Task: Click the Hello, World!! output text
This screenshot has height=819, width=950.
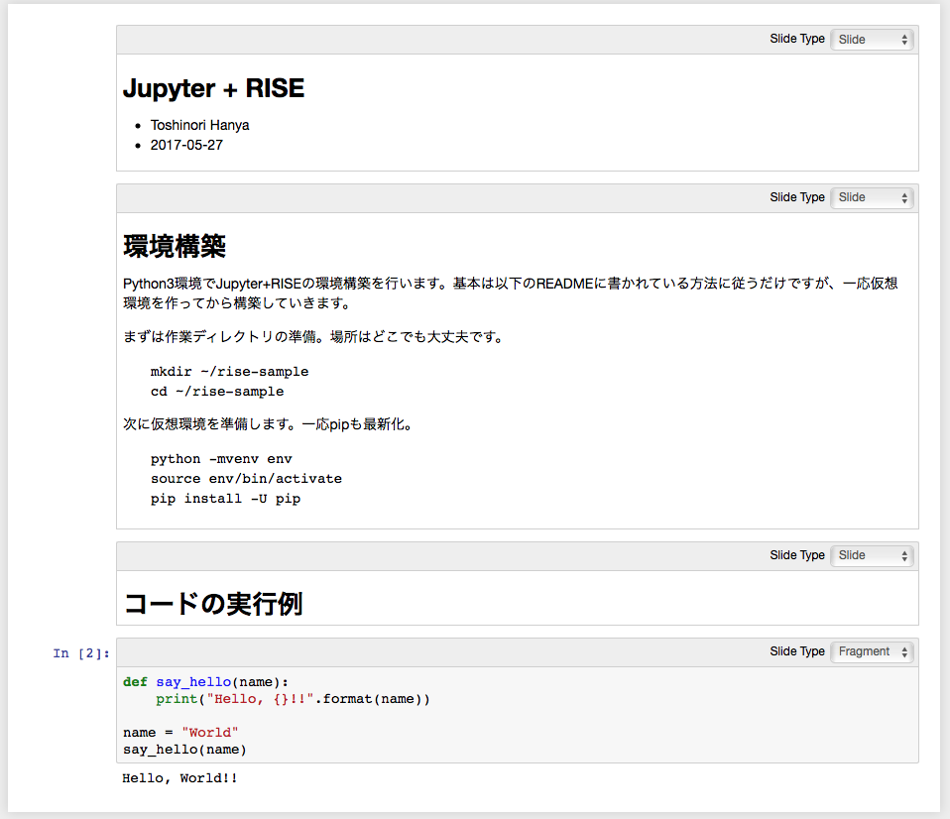Action: [x=179, y=778]
